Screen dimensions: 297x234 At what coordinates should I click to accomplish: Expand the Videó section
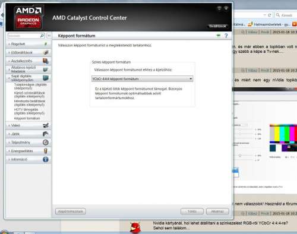pyautogui.click(x=29, y=125)
